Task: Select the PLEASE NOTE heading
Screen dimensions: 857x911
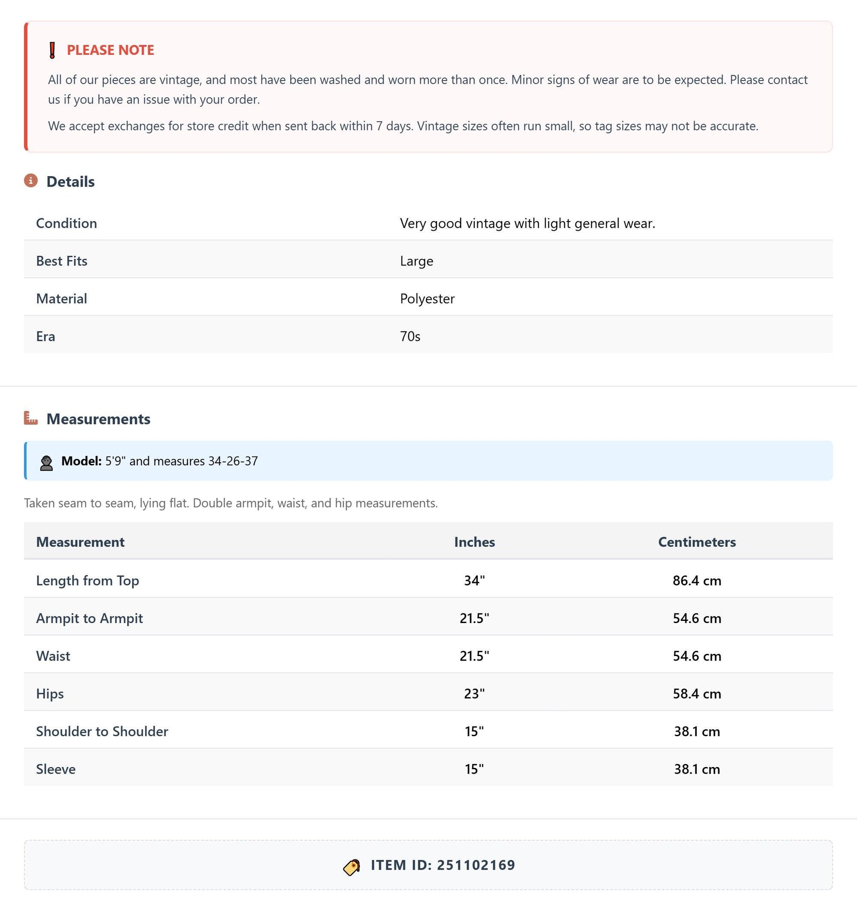Action: tap(111, 50)
